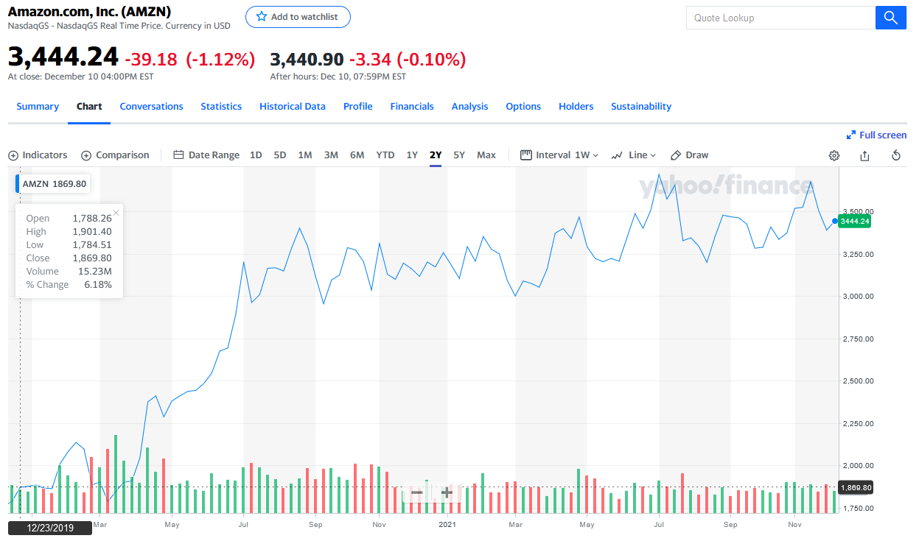Set the chart range to 1D

(256, 155)
